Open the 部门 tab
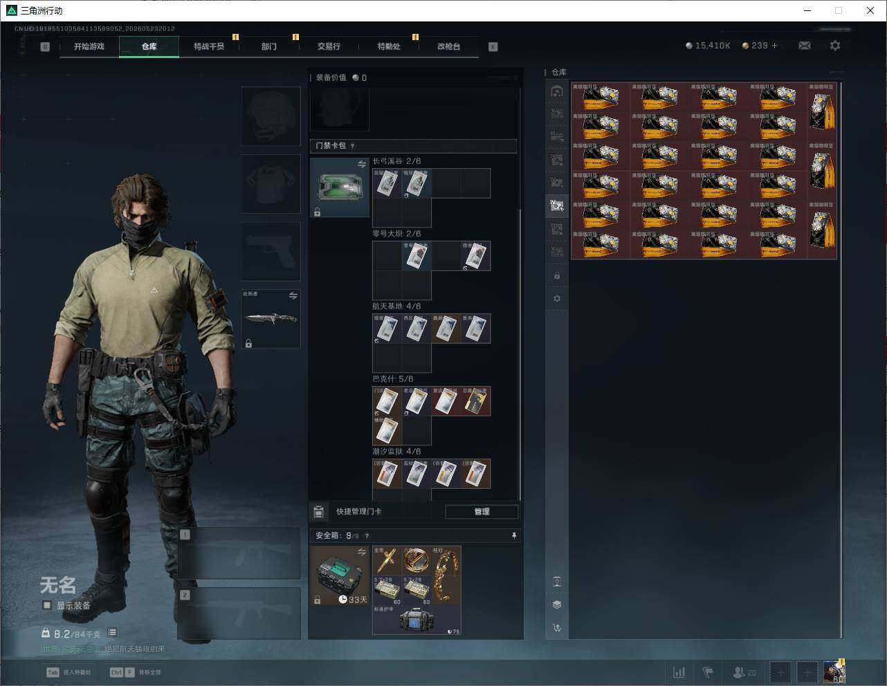The width and height of the screenshot is (887, 686). coord(269,46)
